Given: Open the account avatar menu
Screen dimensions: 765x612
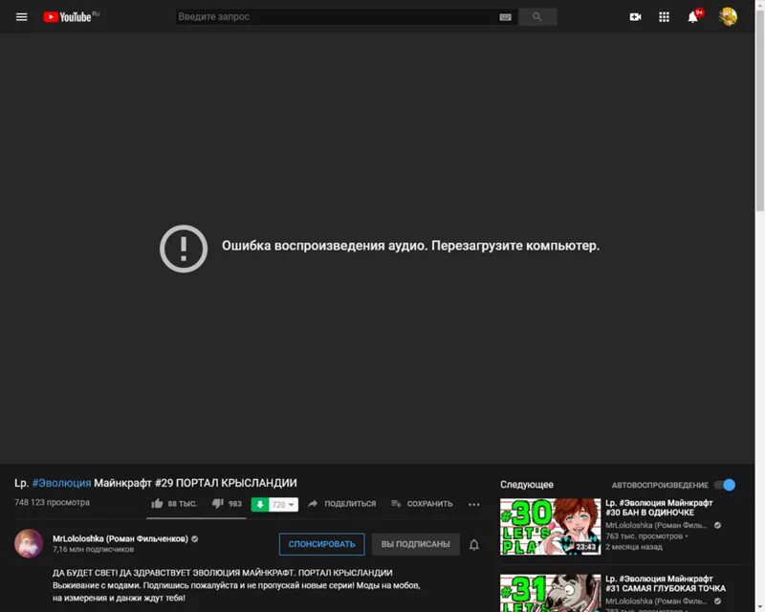Looking at the screenshot, I should [x=729, y=16].
